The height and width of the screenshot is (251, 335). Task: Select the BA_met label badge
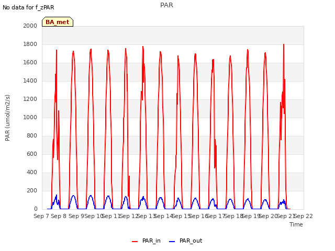click(x=58, y=22)
